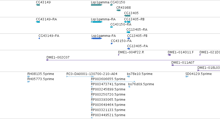Screen dimensions: 220x119
Task: Select the bs78e10.5prime feature glyph
Action: pyautogui.click(x=128, y=76)
